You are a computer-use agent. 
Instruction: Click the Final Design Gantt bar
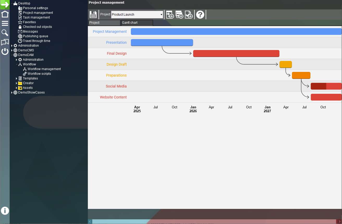pos(236,53)
